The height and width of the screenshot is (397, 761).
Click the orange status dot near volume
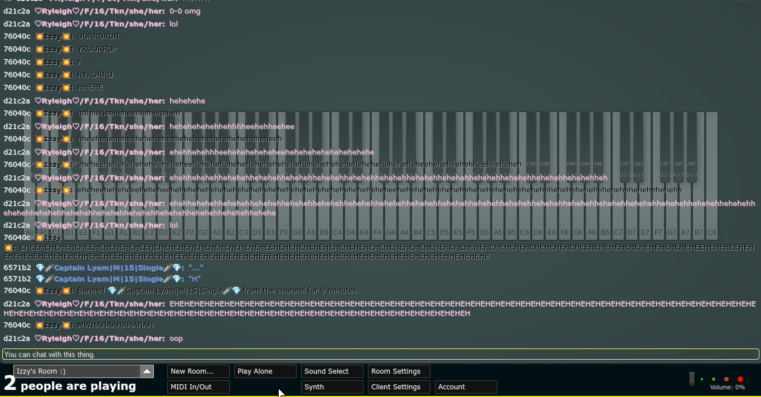[x=726, y=379]
